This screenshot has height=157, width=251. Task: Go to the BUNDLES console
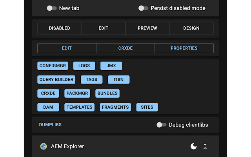coord(107,93)
